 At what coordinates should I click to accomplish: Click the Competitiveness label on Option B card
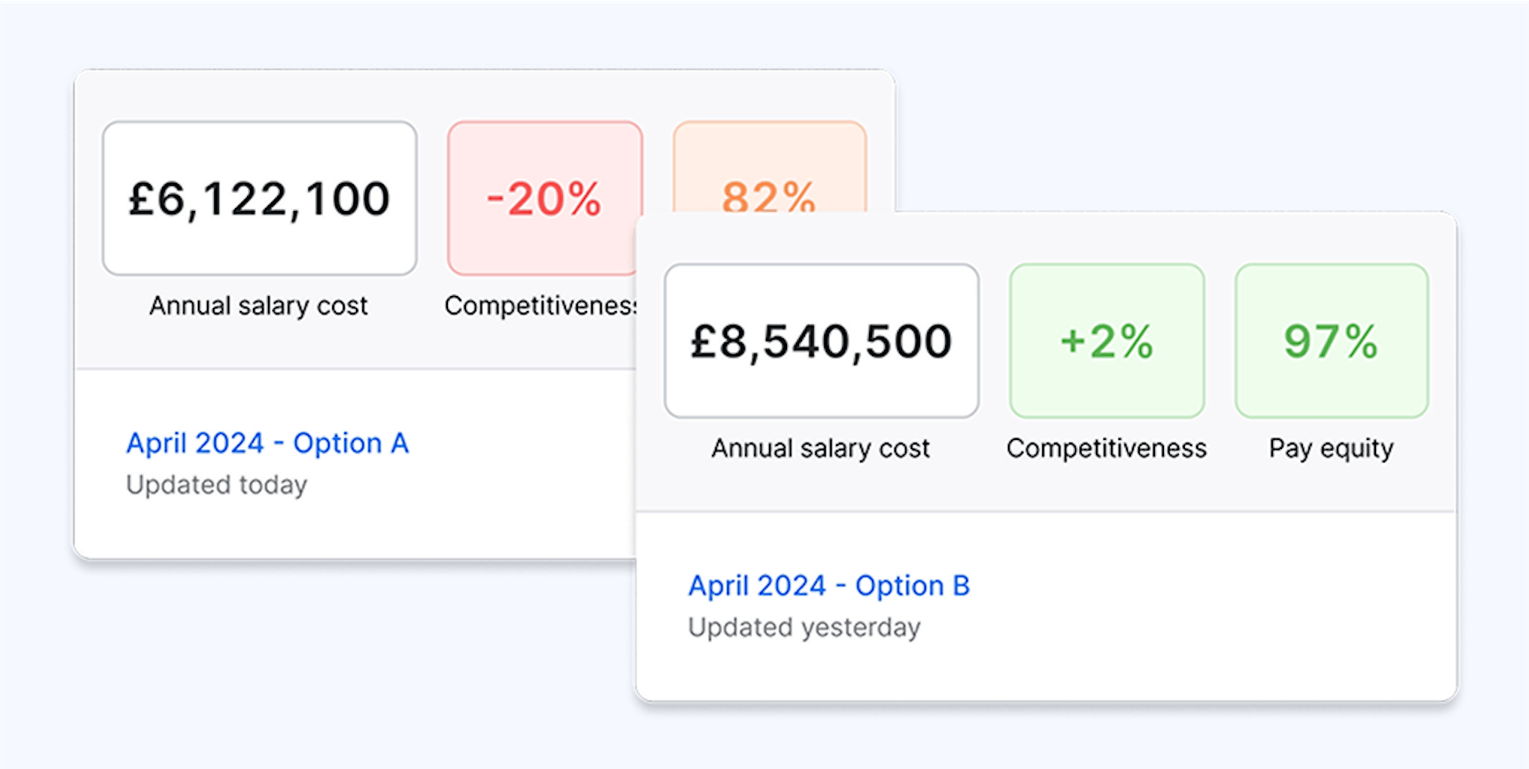(x=1106, y=448)
